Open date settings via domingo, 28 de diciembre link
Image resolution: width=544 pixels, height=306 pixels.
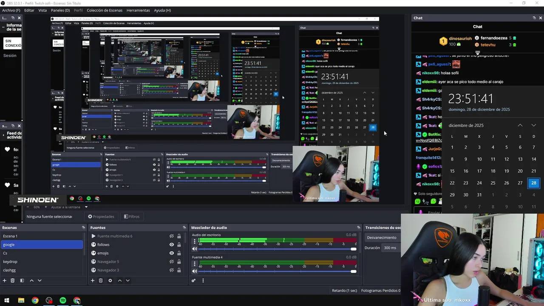coord(479,109)
